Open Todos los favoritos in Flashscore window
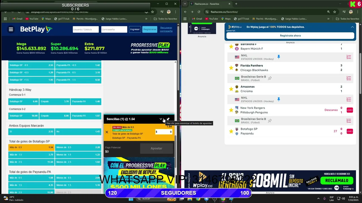The width and height of the screenshot is (362, 203). point(348,19)
